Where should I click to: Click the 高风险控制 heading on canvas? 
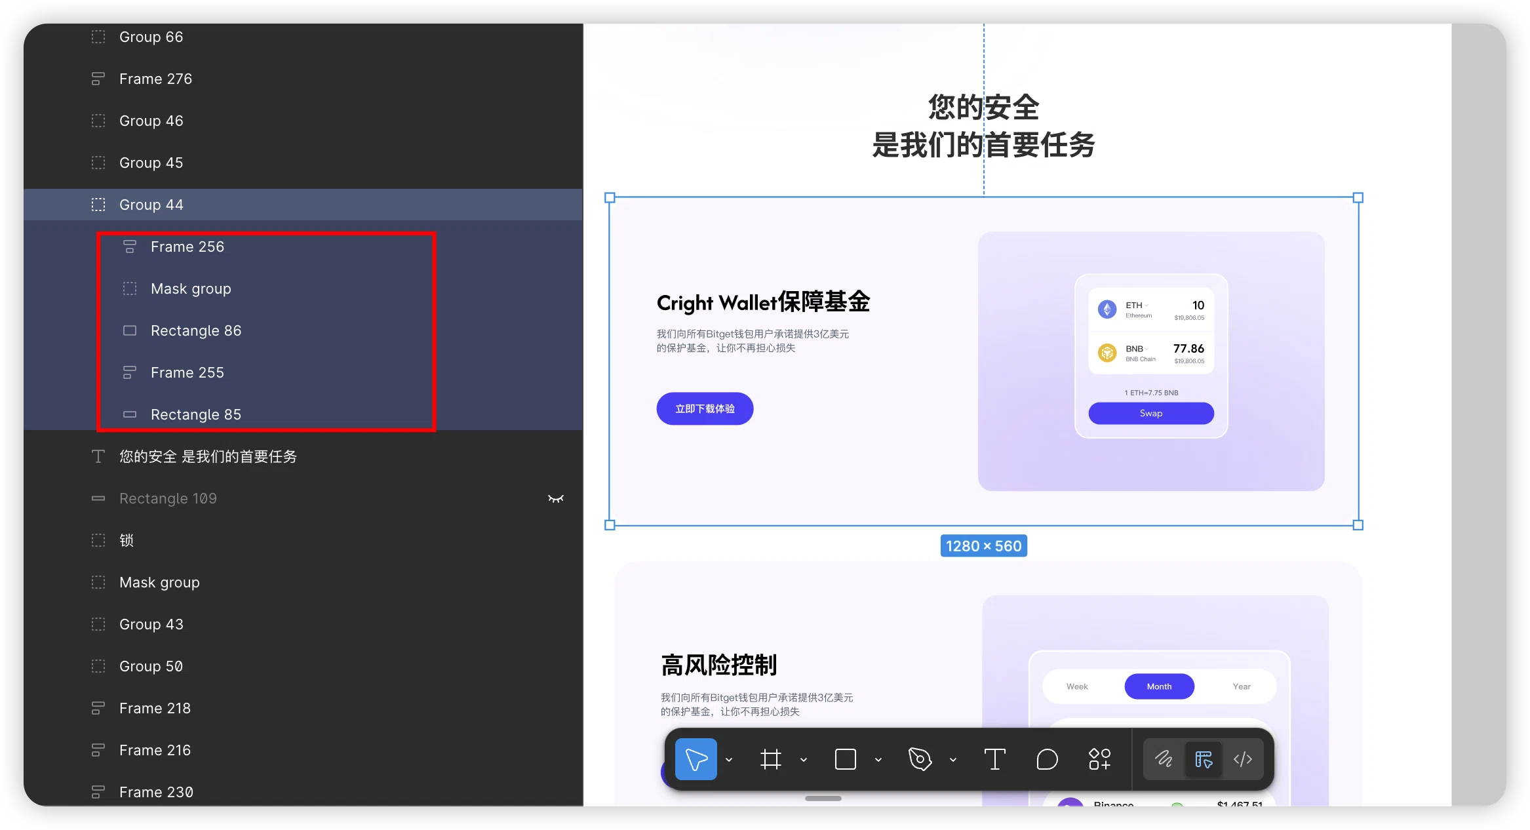[719, 665]
